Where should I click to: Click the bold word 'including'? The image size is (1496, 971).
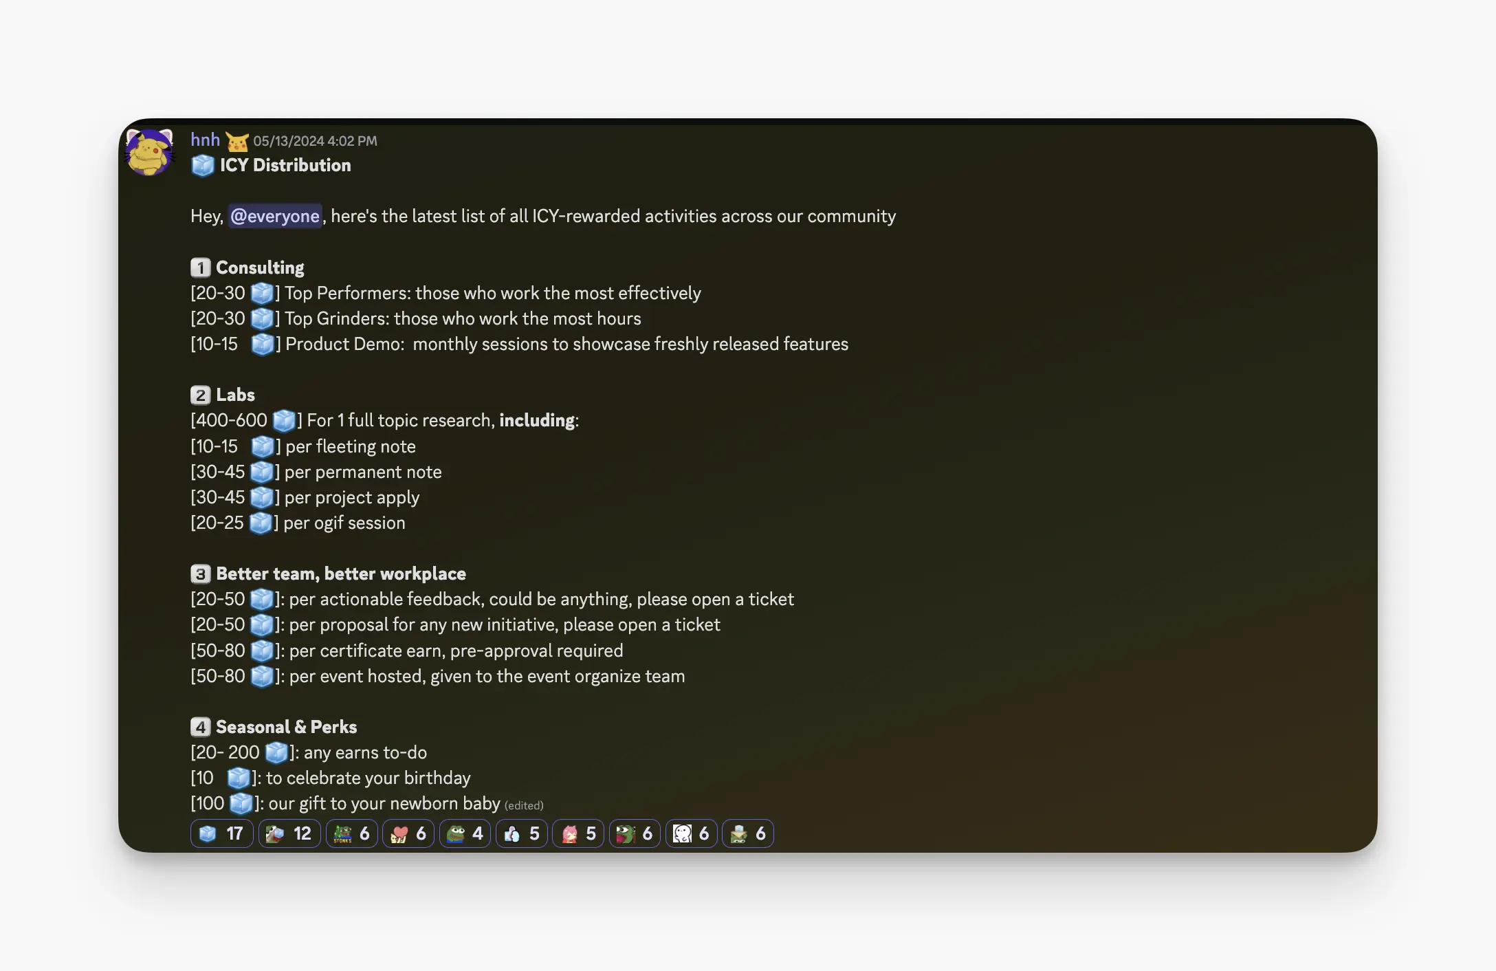(x=537, y=421)
